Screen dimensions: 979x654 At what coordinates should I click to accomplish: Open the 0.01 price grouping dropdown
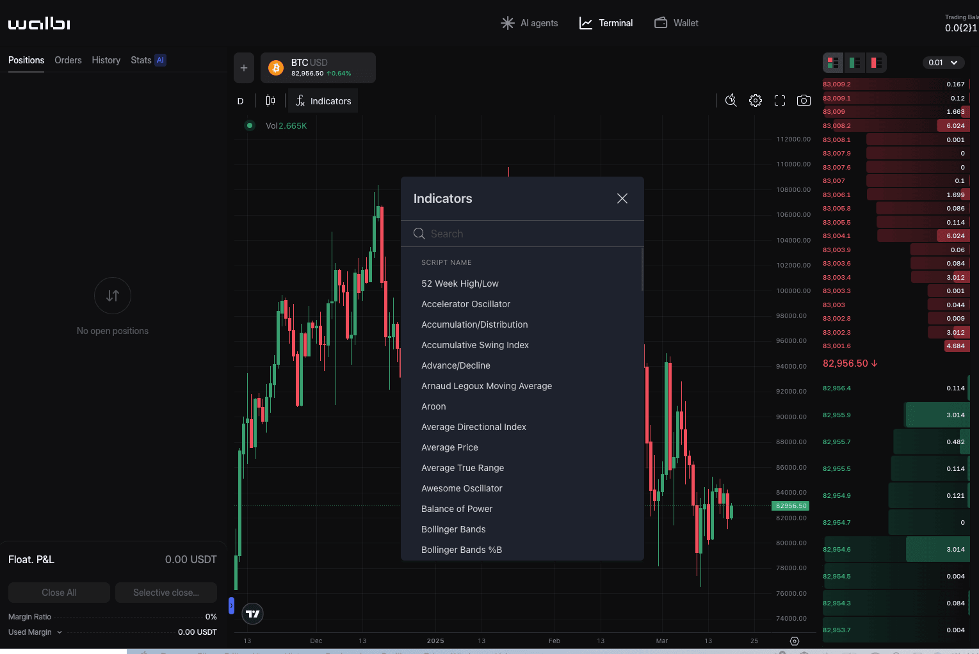(x=943, y=62)
